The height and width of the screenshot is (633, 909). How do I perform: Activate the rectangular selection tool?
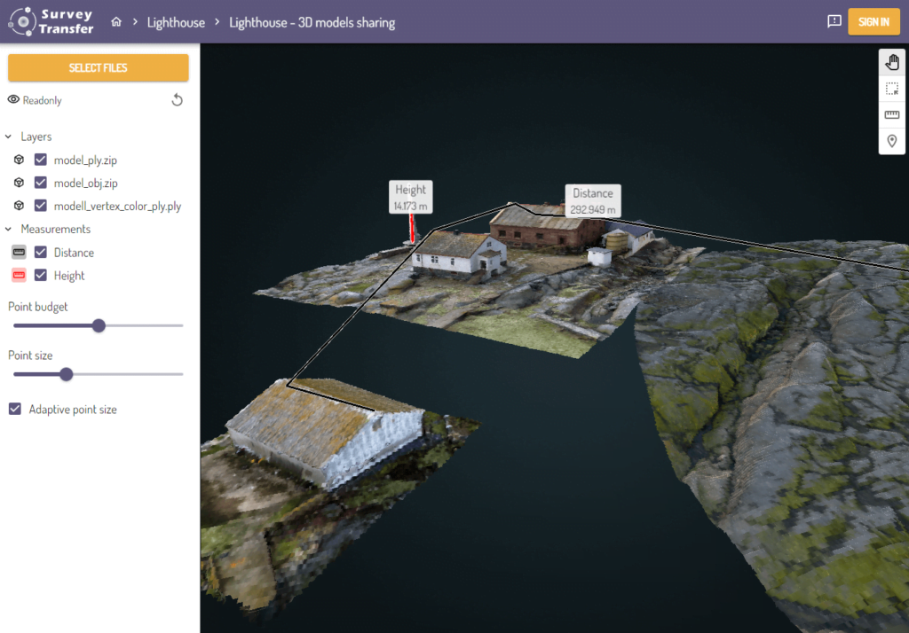(x=891, y=89)
